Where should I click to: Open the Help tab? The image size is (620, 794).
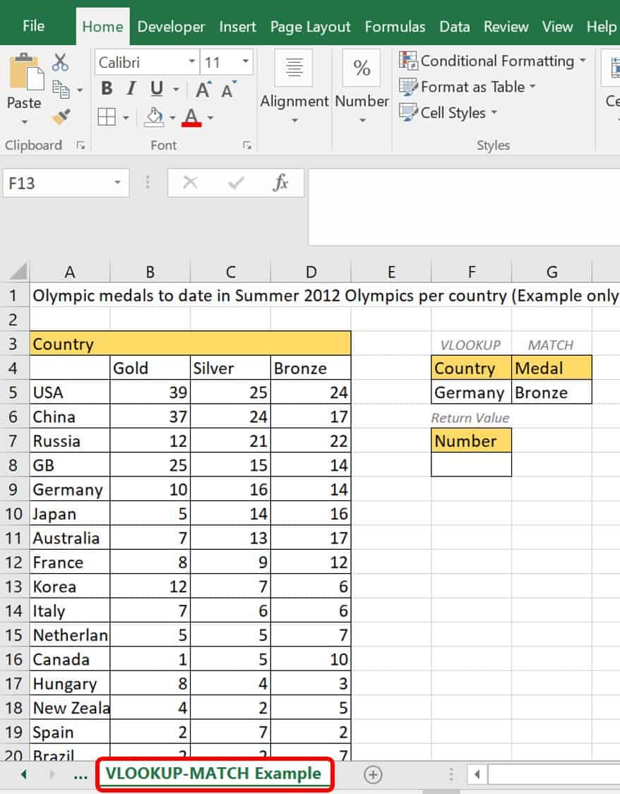click(601, 27)
